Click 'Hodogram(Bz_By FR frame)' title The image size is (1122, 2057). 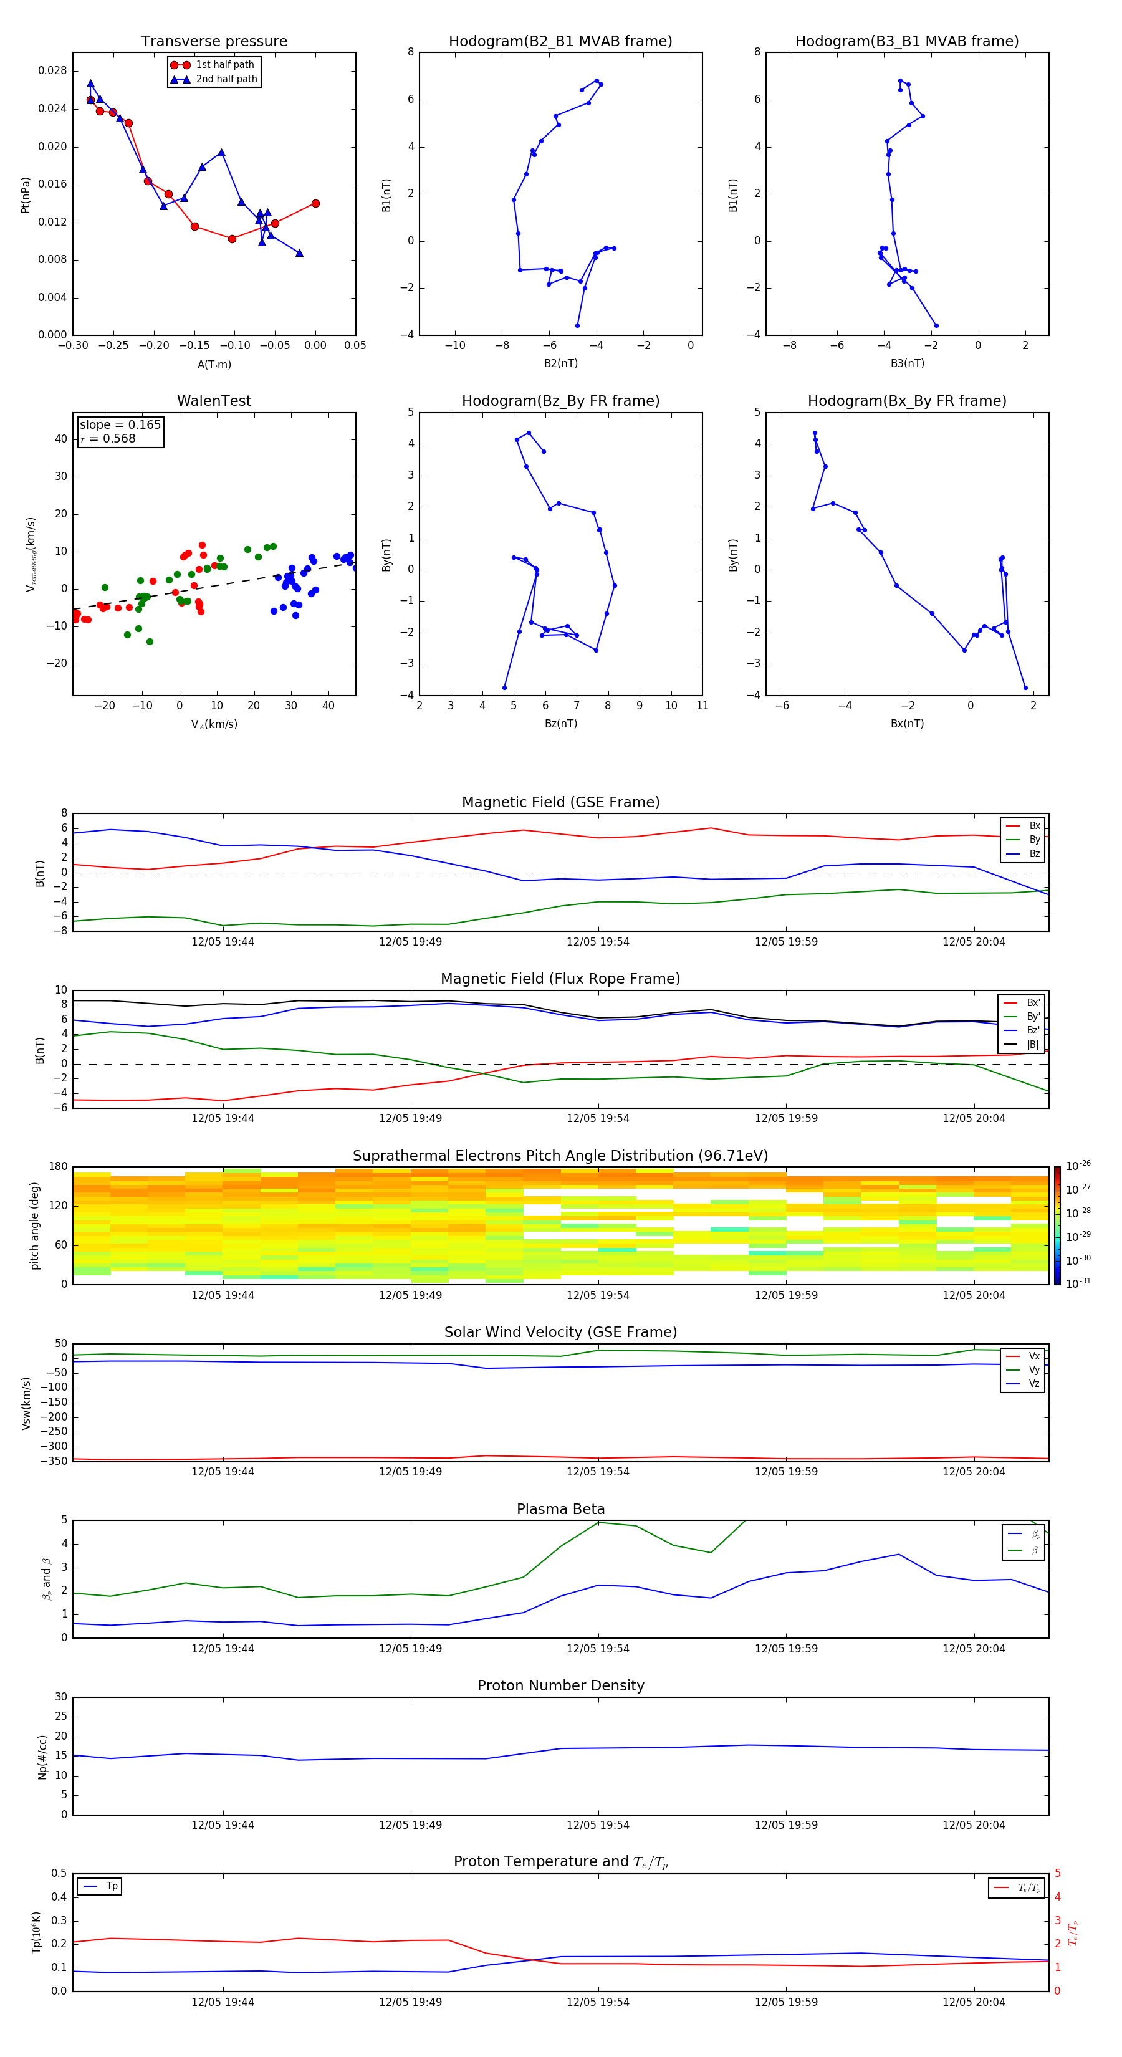[x=560, y=401]
